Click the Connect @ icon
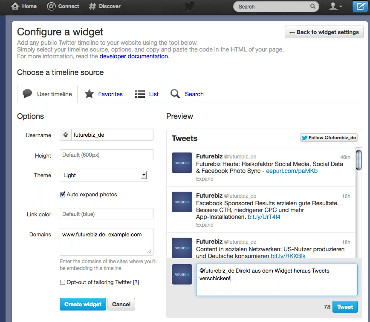Screen dimensions: 370x322 (51, 6)
